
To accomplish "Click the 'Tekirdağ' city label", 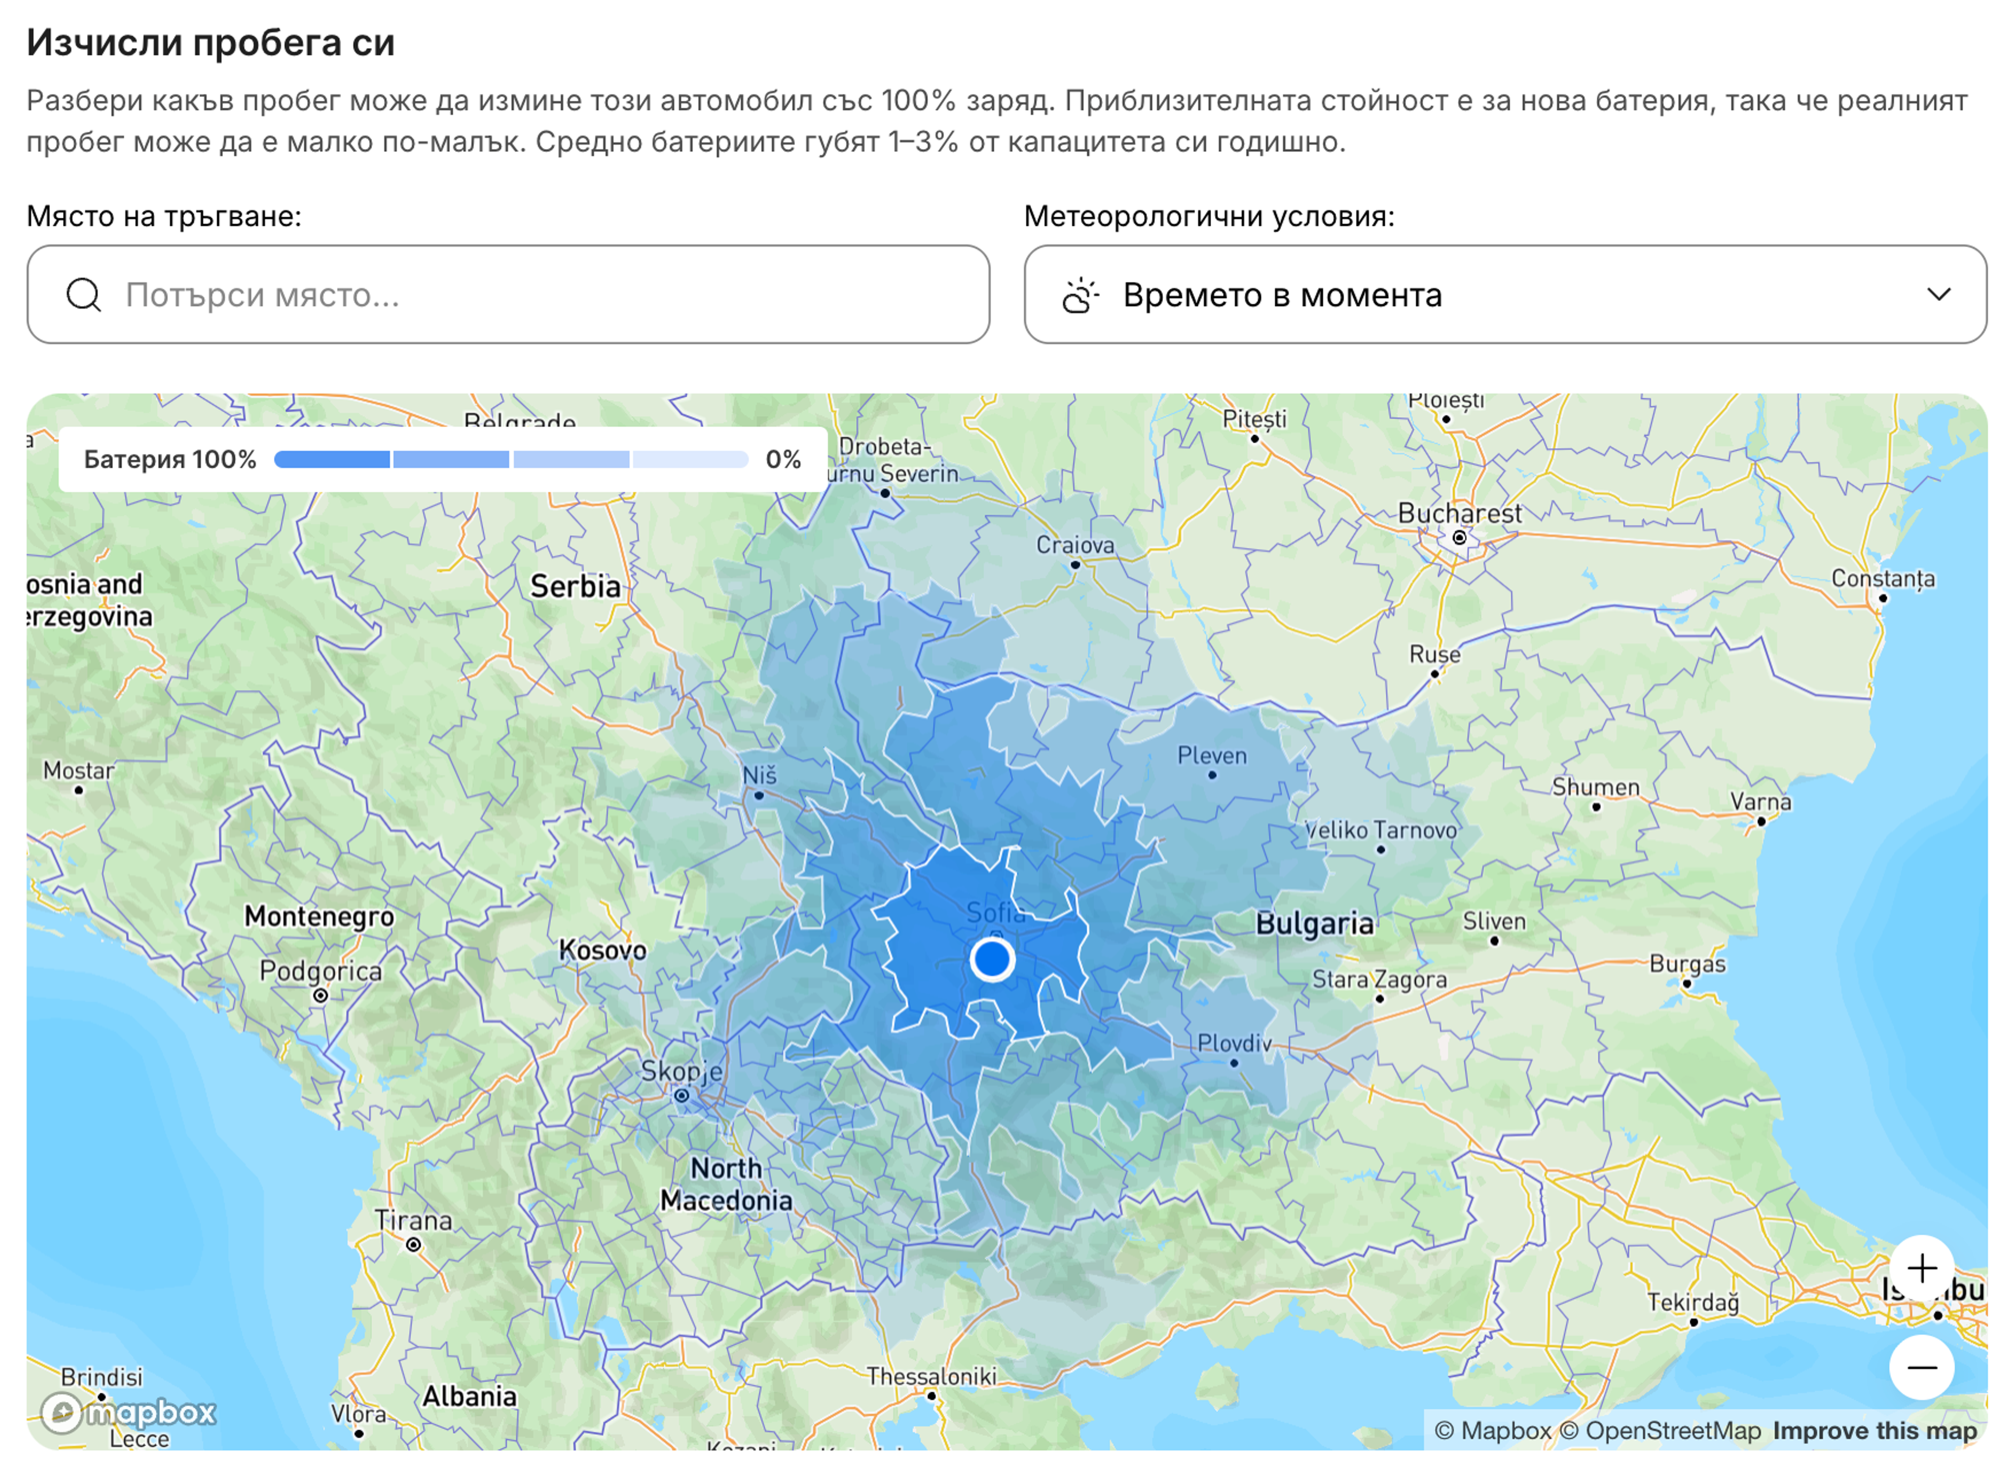I will [x=1693, y=1302].
